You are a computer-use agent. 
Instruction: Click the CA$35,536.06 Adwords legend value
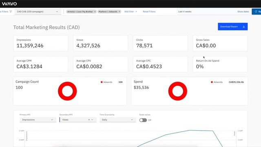coord(236,82)
